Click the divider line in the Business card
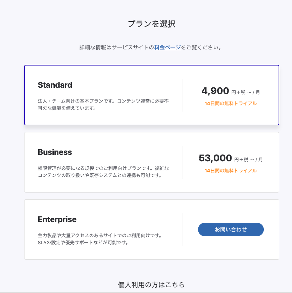This screenshot has height=293, width=292. [x=183, y=162]
